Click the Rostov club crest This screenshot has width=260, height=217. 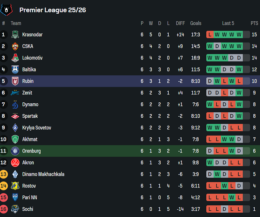click(15, 186)
